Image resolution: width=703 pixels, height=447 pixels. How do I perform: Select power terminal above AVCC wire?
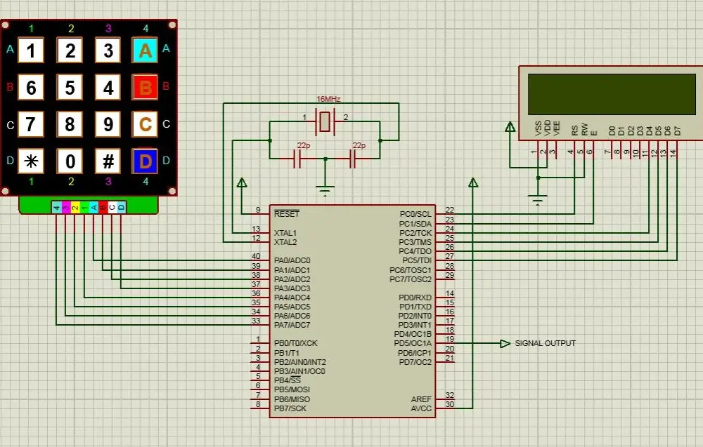pyautogui.click(x=473, y=182)
